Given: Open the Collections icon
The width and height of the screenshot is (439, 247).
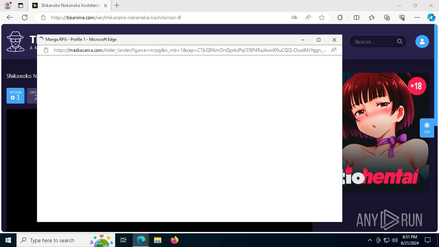Looking at the screenshot, I should 387,17.
